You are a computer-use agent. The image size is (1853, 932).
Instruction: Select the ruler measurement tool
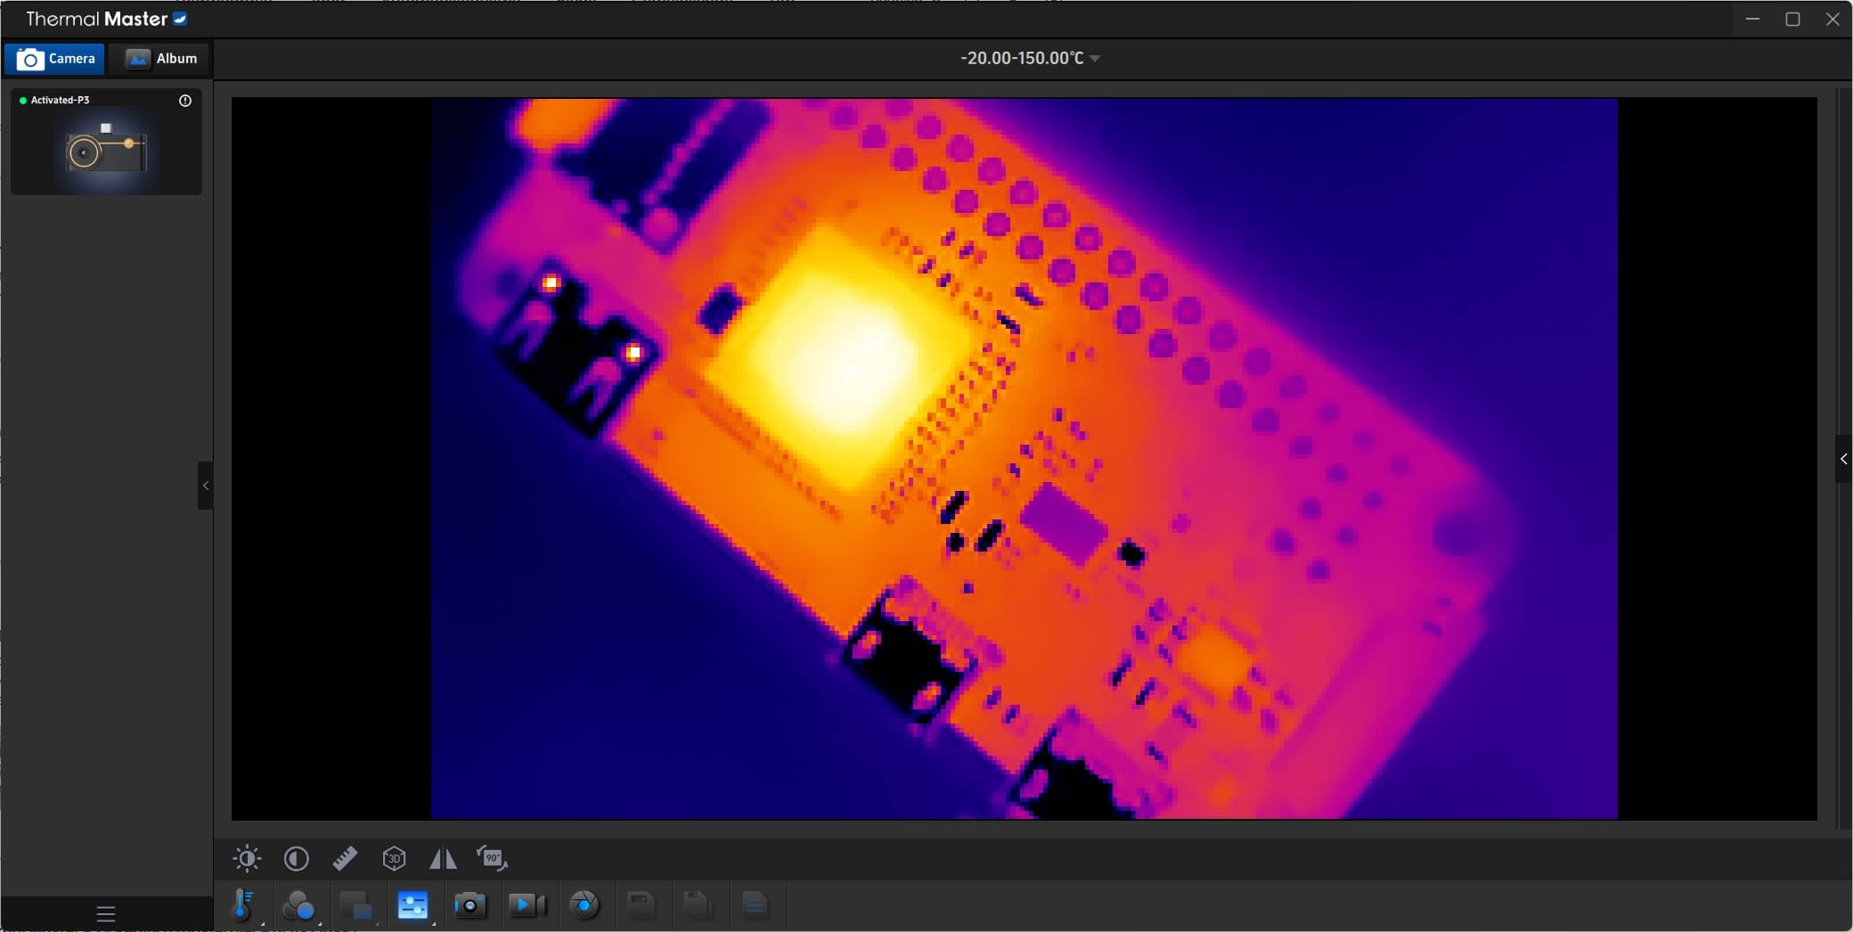click(x=345, y=859)
